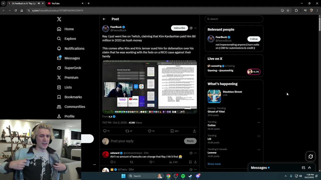Image resolution: width=321 pixels, height=180 pixels.
Task: Open more options for Lili trend
Action: tap(259, 136)
